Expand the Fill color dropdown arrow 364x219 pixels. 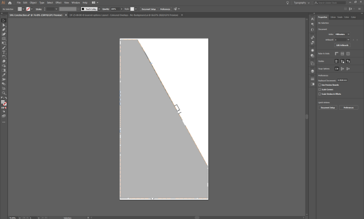[24, 9]
